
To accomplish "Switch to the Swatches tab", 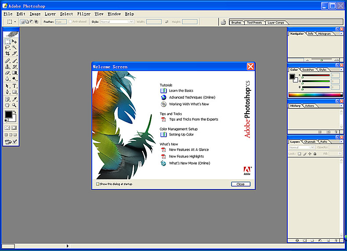I will click(308, 70).
